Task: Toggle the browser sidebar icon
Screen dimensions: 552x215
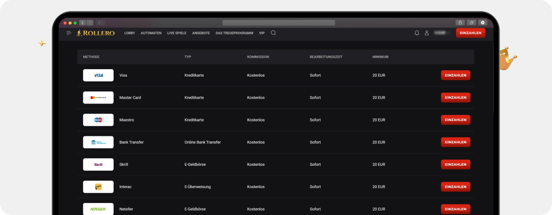Action: 100,22
